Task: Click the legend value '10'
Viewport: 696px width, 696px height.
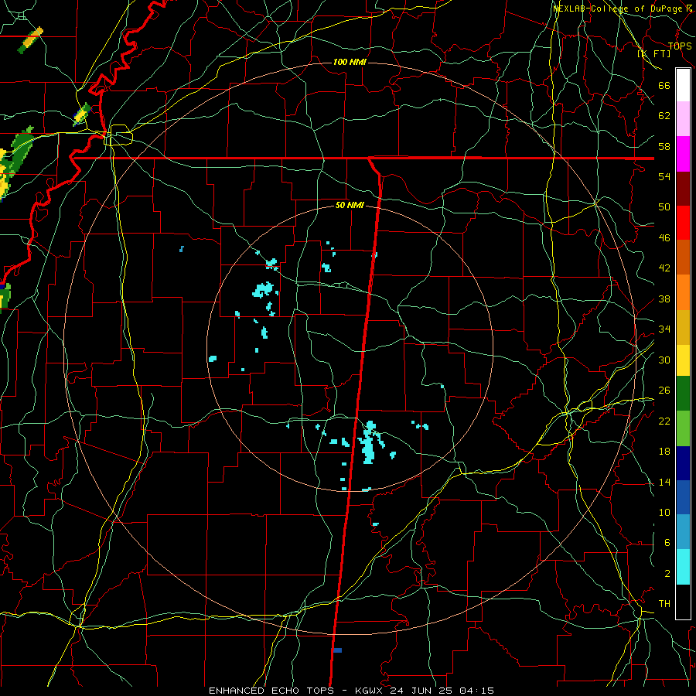Action: coord(664,513)
